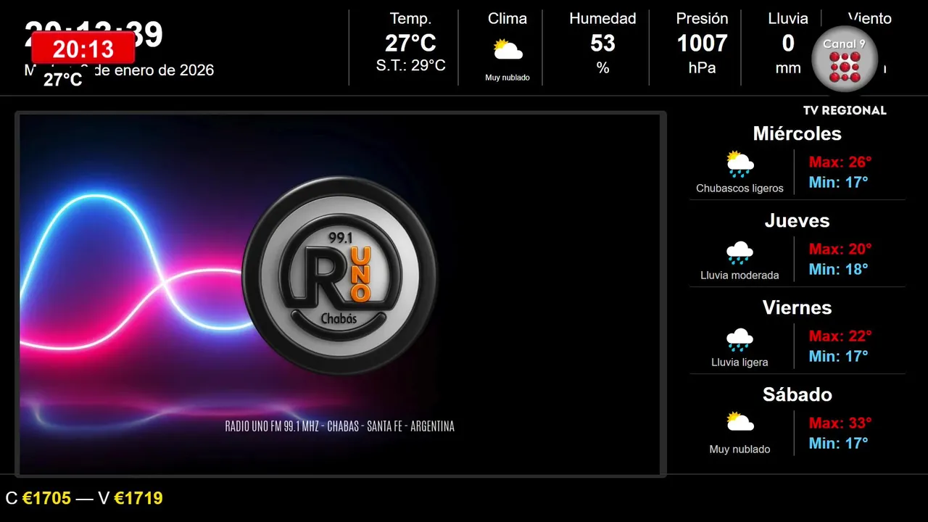
Task: Click the Muy nublado text under Sábado
Action: tap(739, 449)
